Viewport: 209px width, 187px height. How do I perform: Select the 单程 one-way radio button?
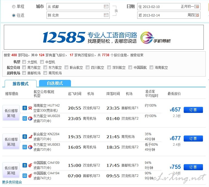coord(14,7)
